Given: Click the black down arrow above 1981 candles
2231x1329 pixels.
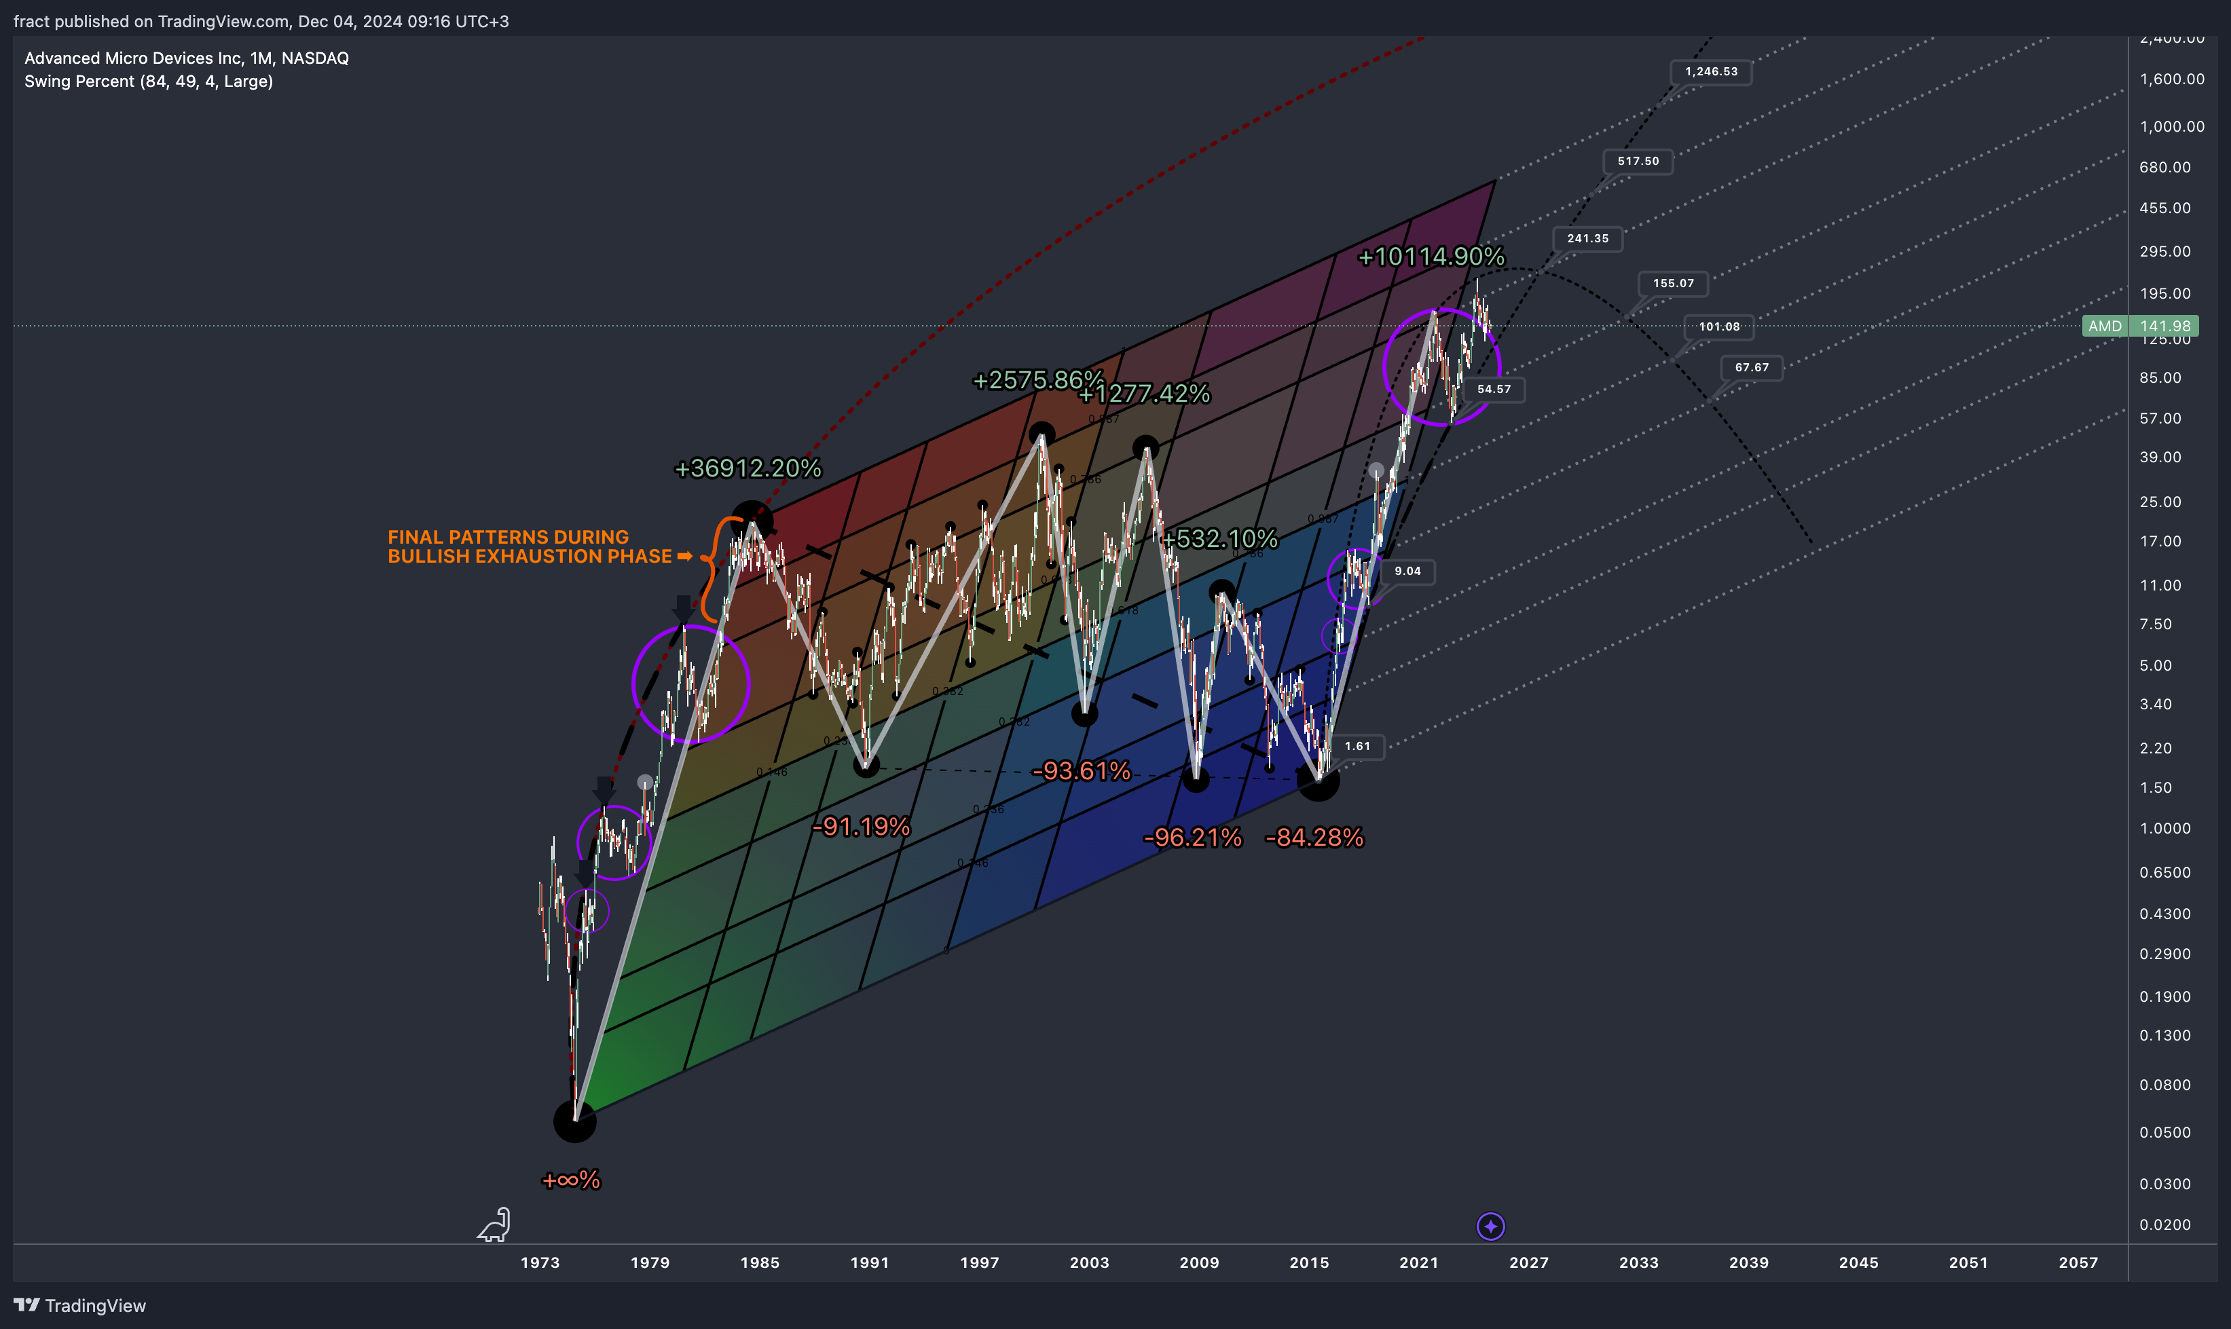Looking at the screenshot, I should 684,609.
